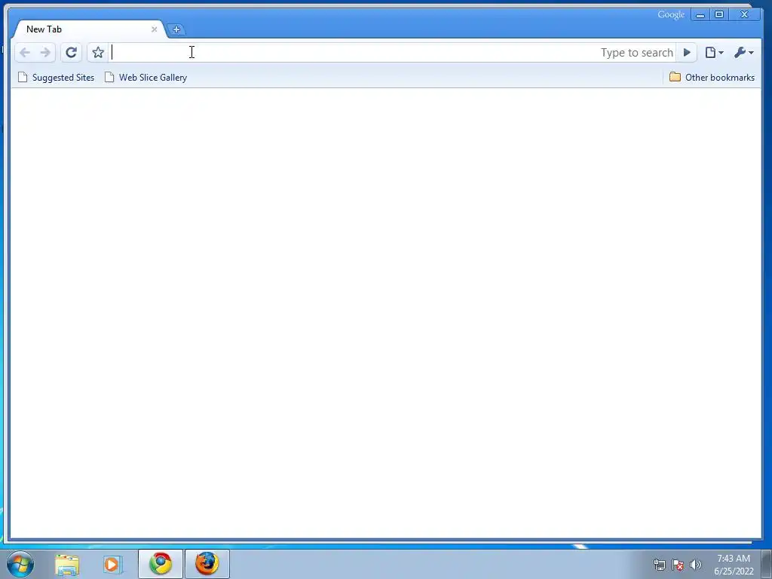The height and width of the screenshot is (579, 772).
Task: Open the Windows Start menu
Action: tap(20, 564)
